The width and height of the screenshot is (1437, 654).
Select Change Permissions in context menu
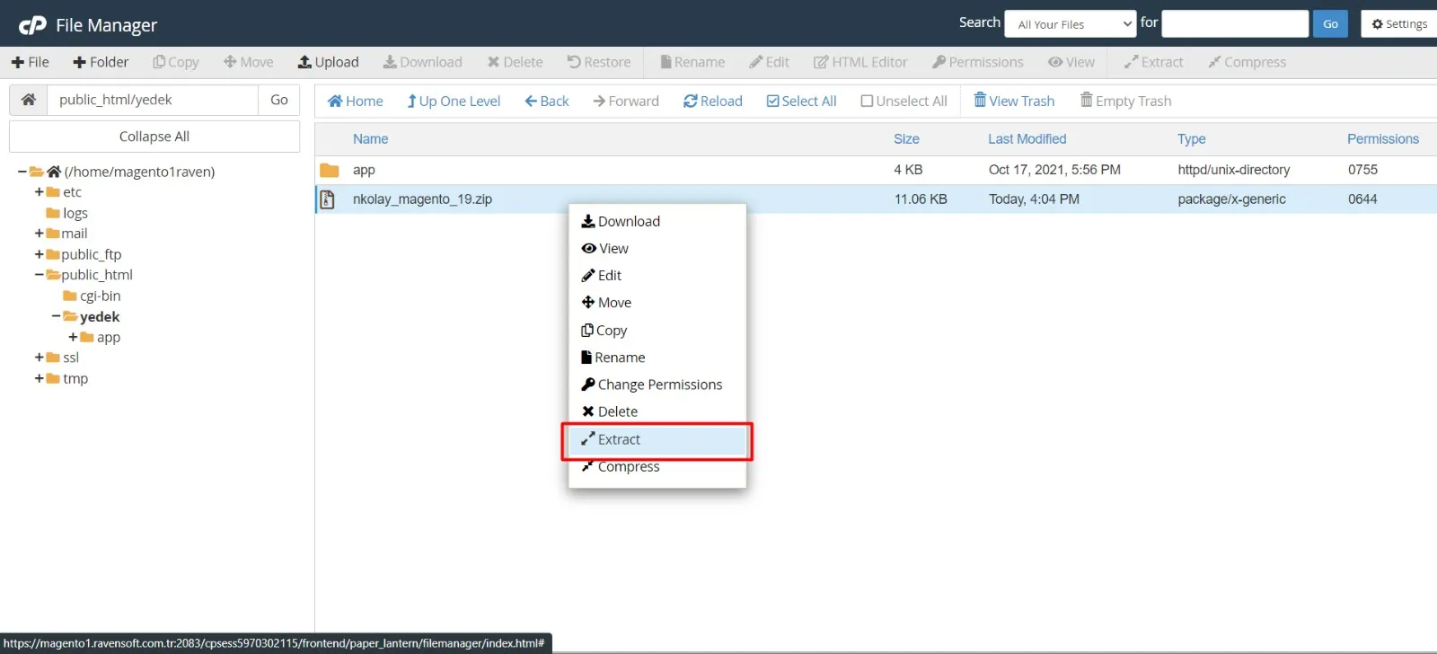pyautogui.click(x=659, y=384)
